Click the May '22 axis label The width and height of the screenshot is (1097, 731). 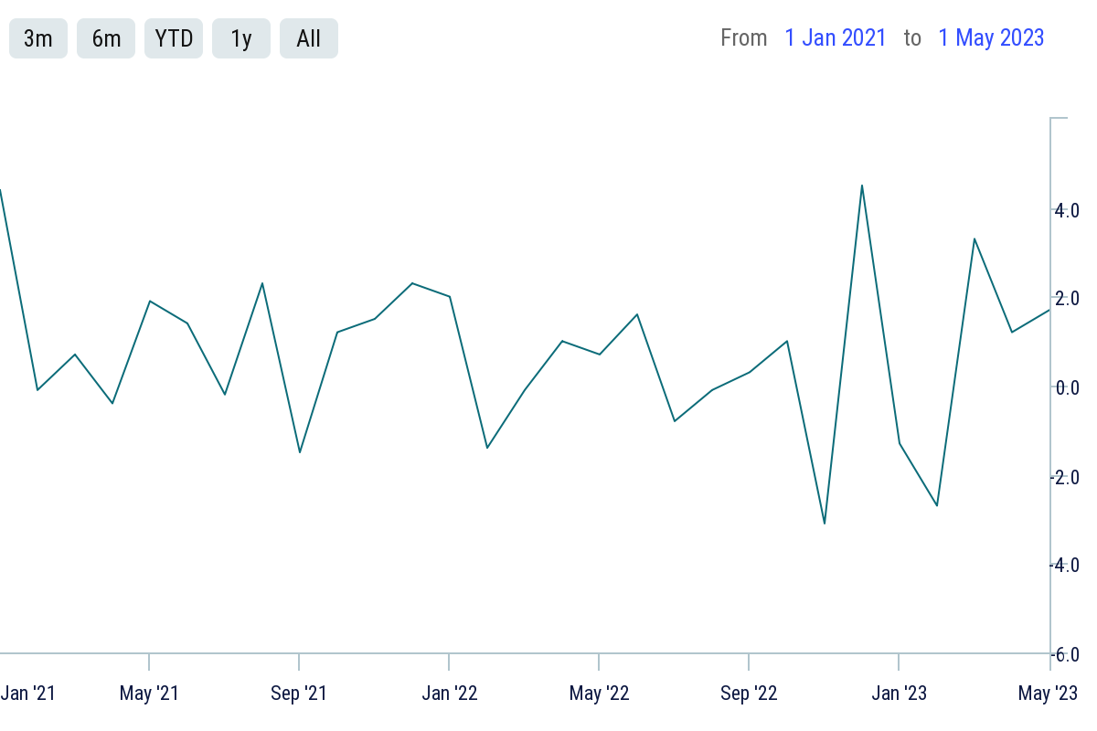(x=599, y=693)
